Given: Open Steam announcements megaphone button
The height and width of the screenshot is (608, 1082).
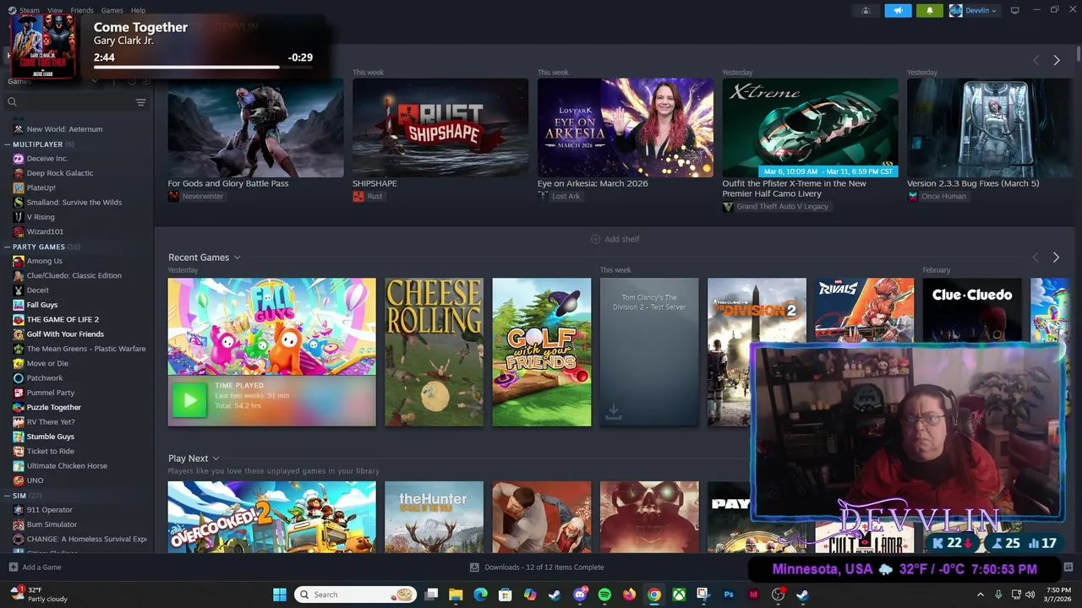Looking at the screenshot, I should pos(898,10).
